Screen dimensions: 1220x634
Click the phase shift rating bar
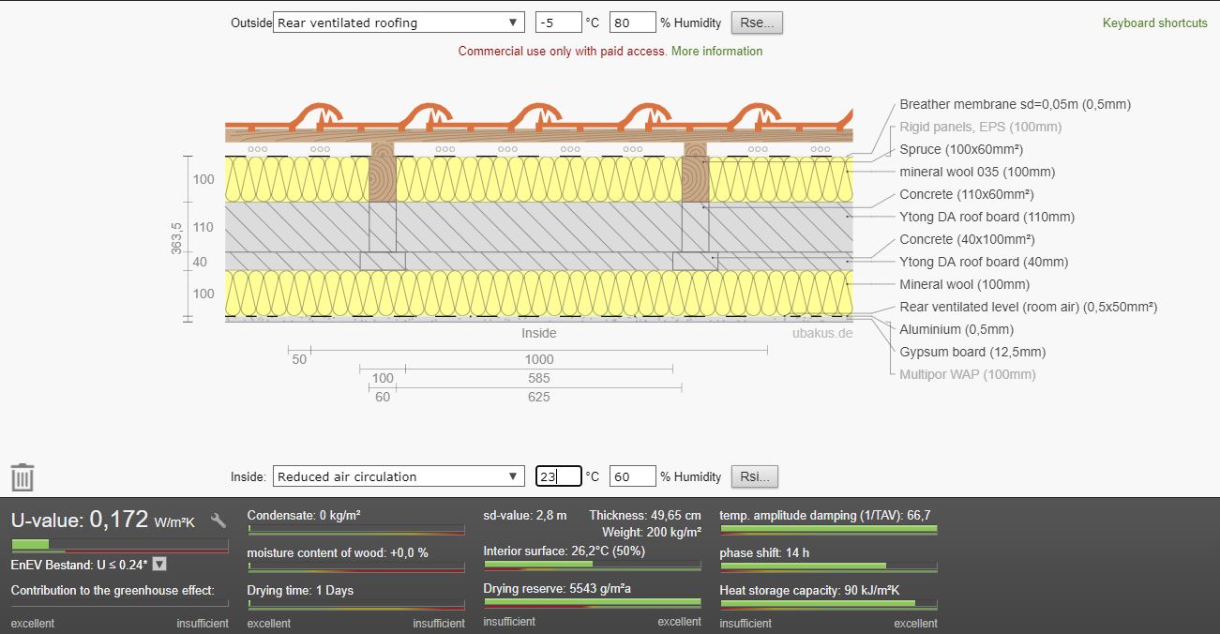click(828, 566)
